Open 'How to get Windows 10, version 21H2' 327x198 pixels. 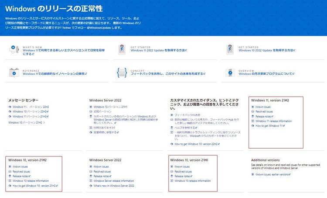[35, 186]
